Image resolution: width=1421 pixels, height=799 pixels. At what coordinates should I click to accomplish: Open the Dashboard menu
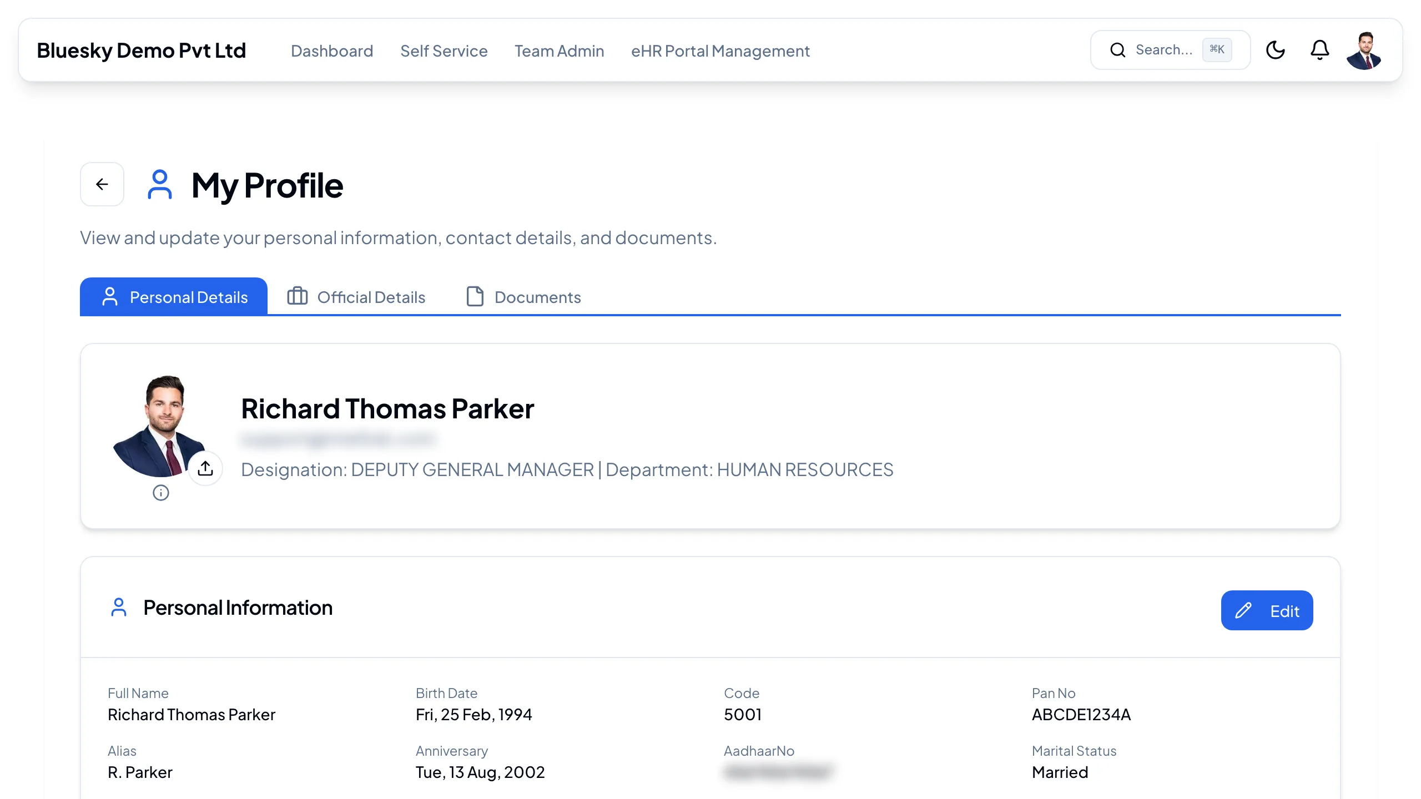click(x=332, y=50)
